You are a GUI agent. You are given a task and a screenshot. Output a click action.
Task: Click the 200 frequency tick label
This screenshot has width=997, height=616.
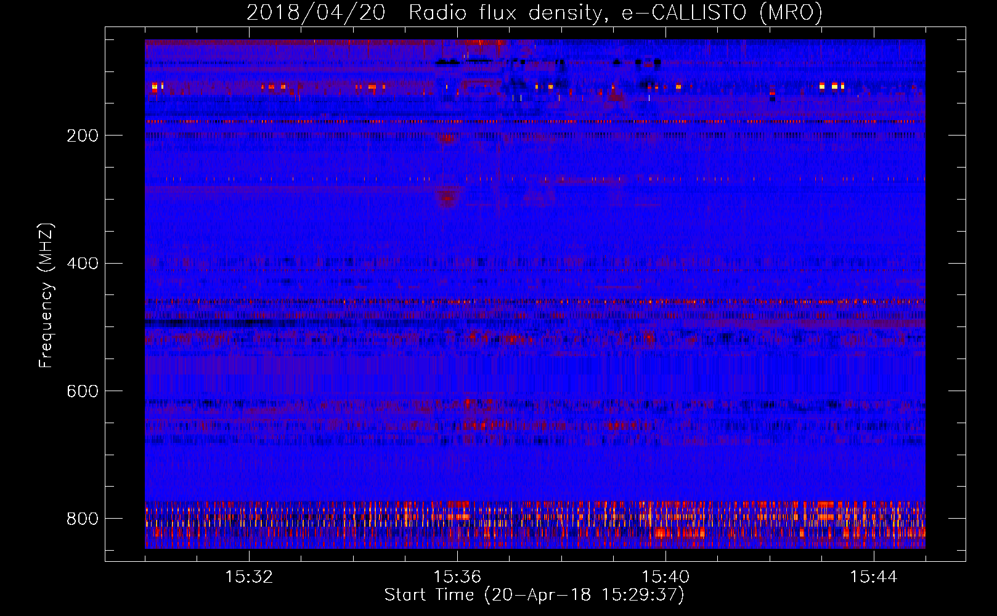point(83,136)
